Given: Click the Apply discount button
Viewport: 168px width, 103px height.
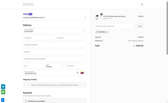Looking at the screenshot, I should click(x=140, y=26).
